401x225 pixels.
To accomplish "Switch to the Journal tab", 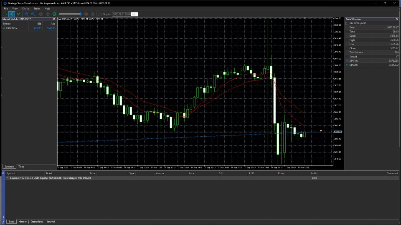I will 51,222.
